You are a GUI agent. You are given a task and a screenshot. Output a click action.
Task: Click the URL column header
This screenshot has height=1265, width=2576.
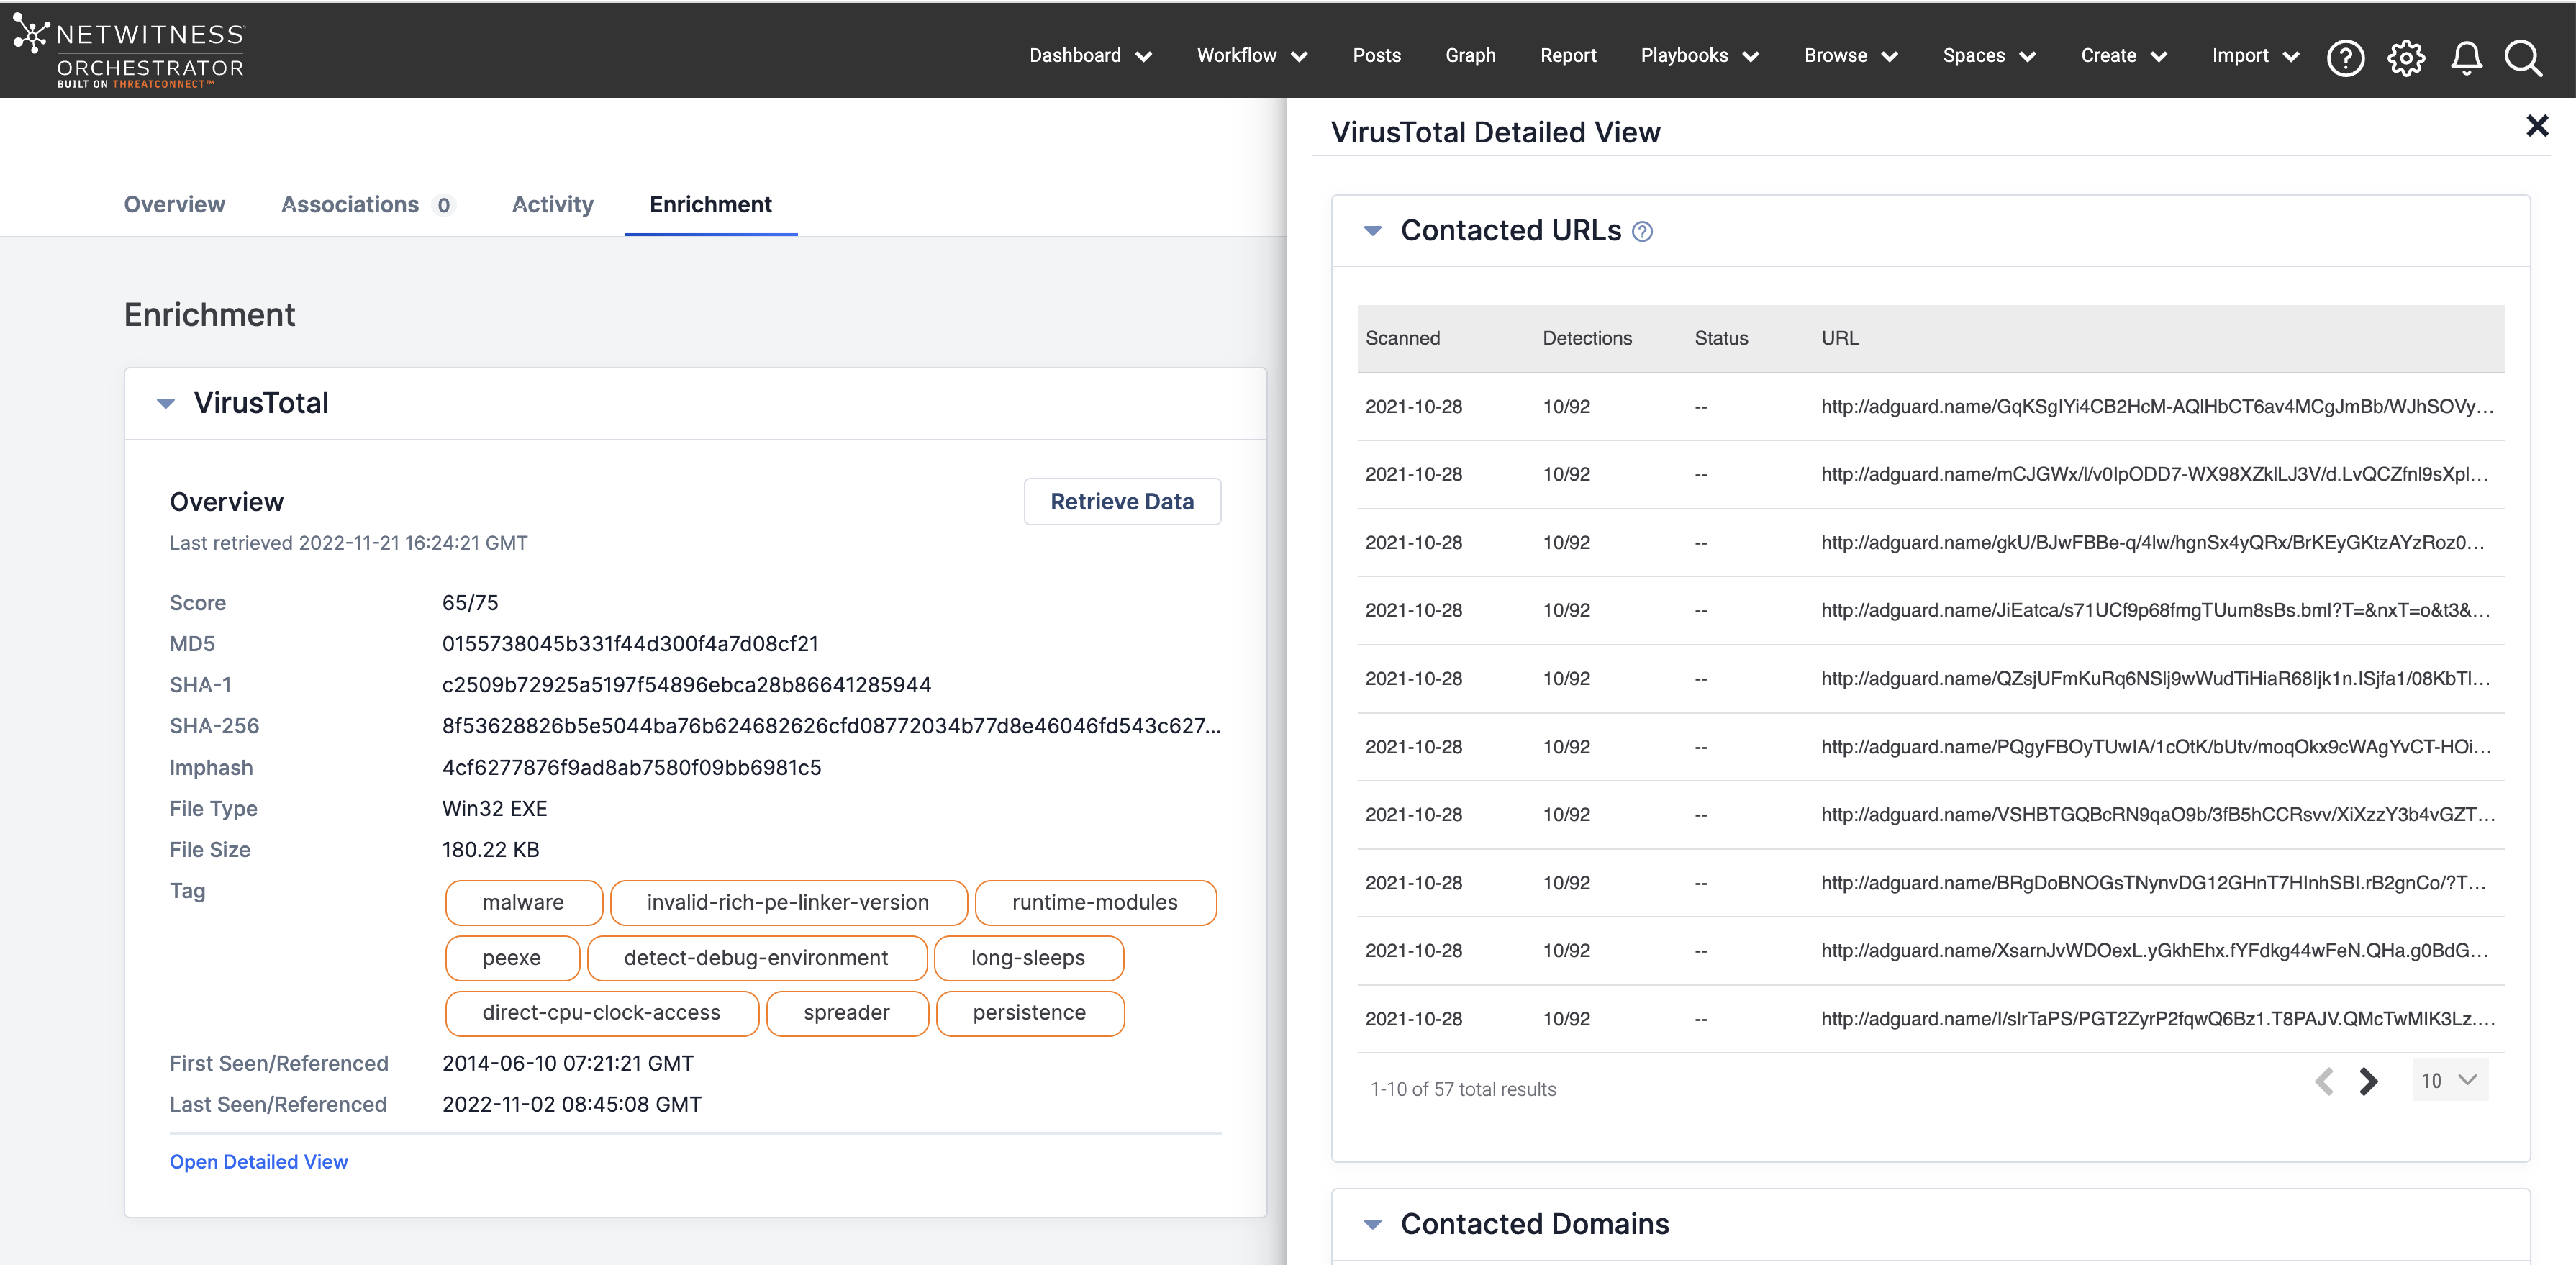point(1840,339)
